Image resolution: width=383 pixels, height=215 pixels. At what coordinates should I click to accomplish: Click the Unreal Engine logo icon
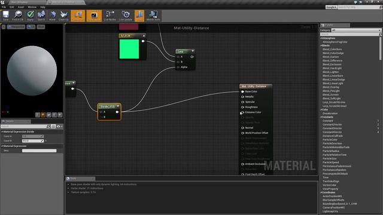[x=2, y=2]
